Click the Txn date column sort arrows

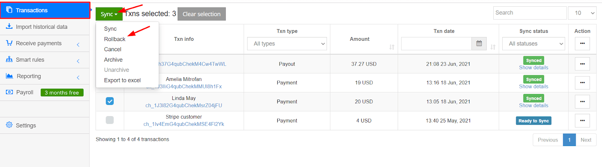point(493,47)
